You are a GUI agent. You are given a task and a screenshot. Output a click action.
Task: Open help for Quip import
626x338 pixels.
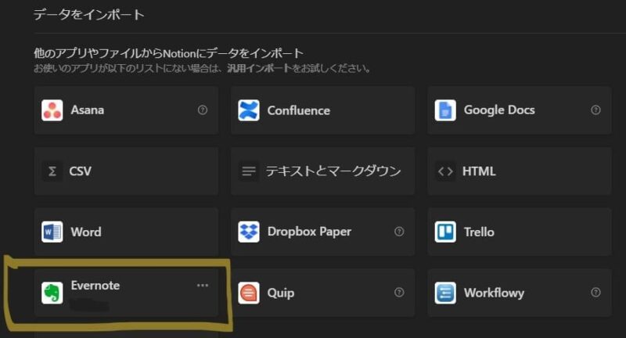pyautogui.click(x=399, y=293)
